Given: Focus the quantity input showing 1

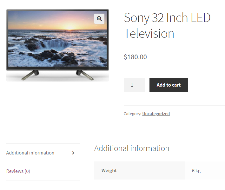Looking at the screenshot, I should pyautogui.click(x=134, y=85).
